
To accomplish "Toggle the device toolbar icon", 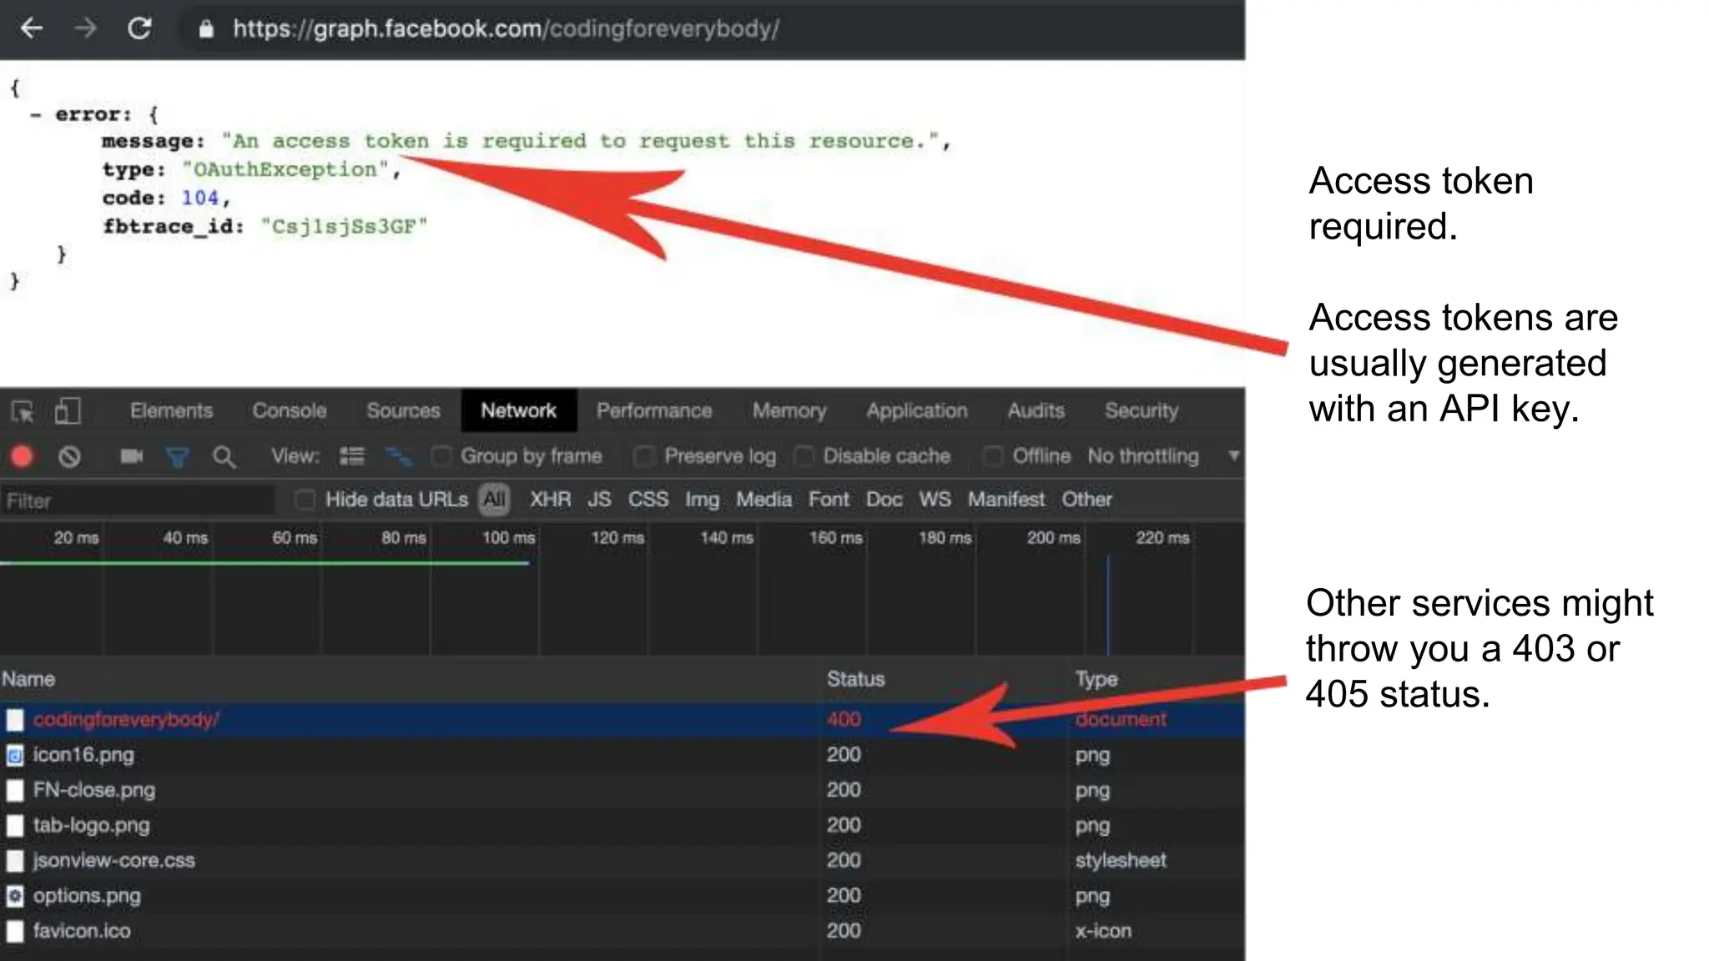I will click(x=68, y=411).
